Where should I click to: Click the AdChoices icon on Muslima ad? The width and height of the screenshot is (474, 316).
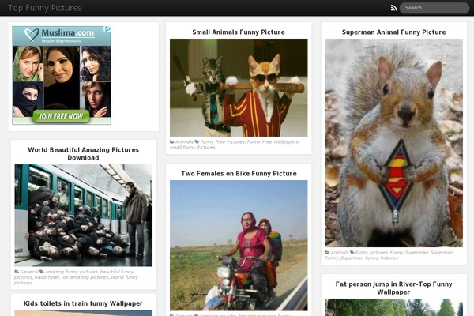[x=107, y=29]
